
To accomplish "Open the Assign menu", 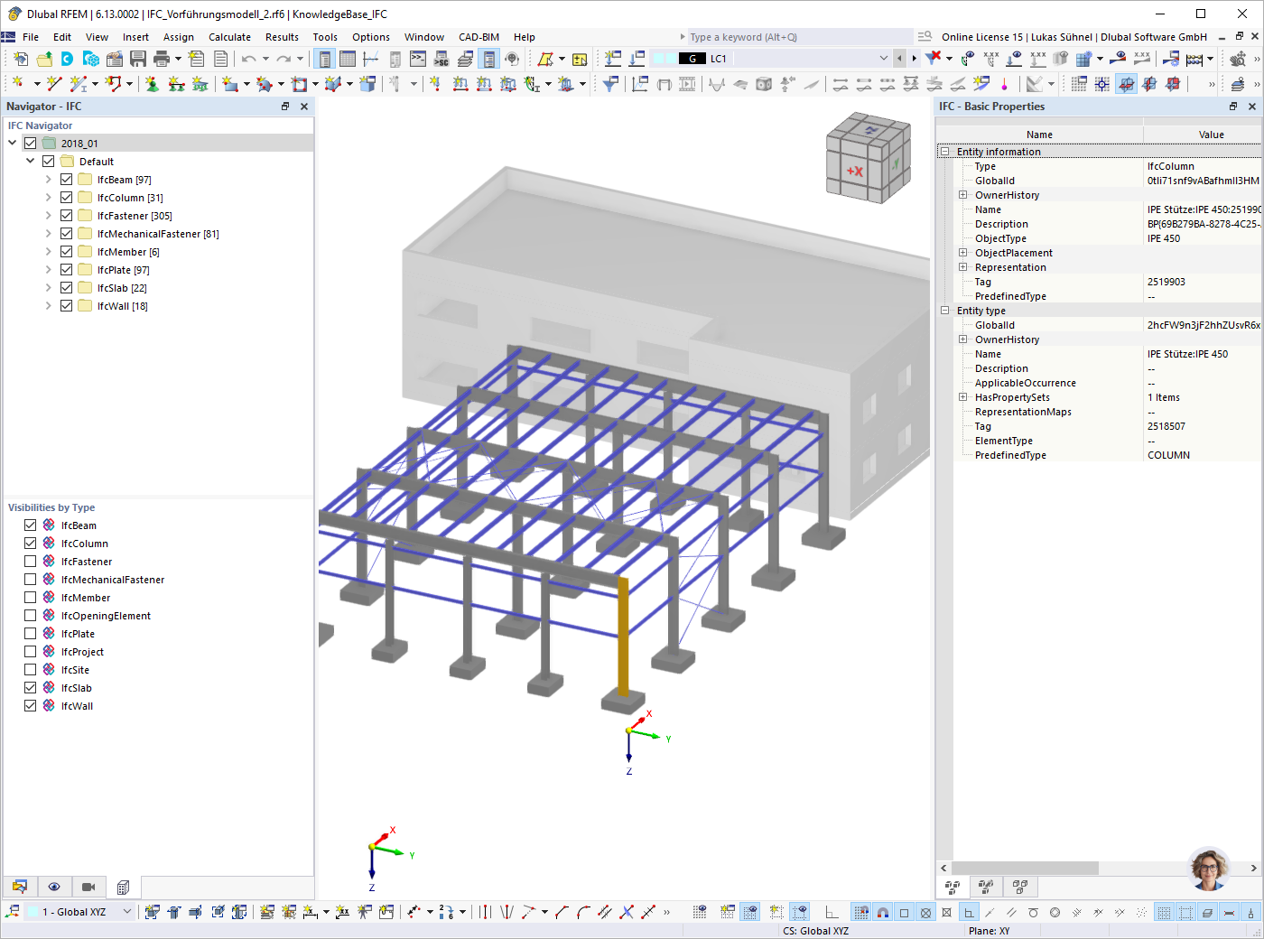I will click(179, 37).
